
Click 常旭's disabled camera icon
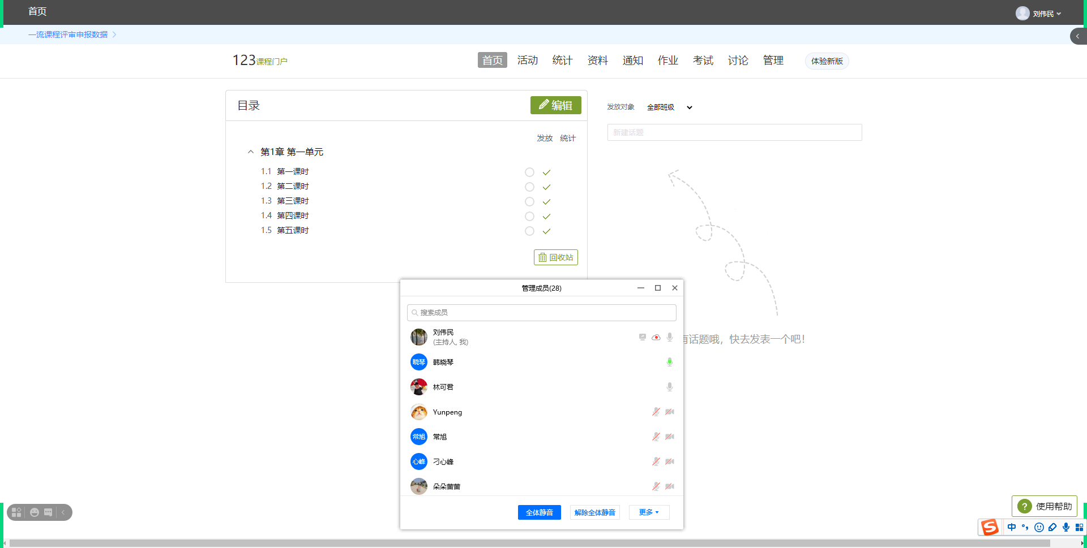669,437
